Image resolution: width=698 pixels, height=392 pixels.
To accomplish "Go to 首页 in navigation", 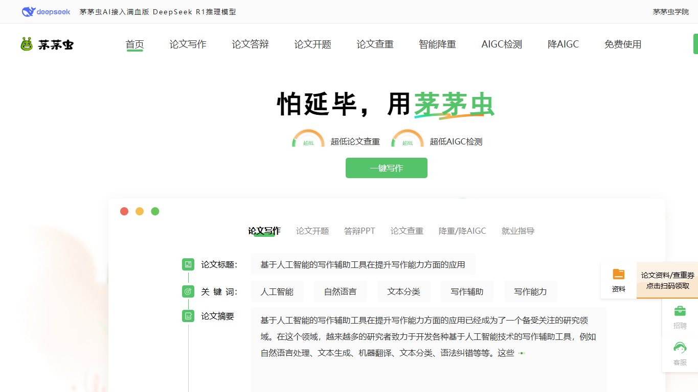I will click(135, 44).
